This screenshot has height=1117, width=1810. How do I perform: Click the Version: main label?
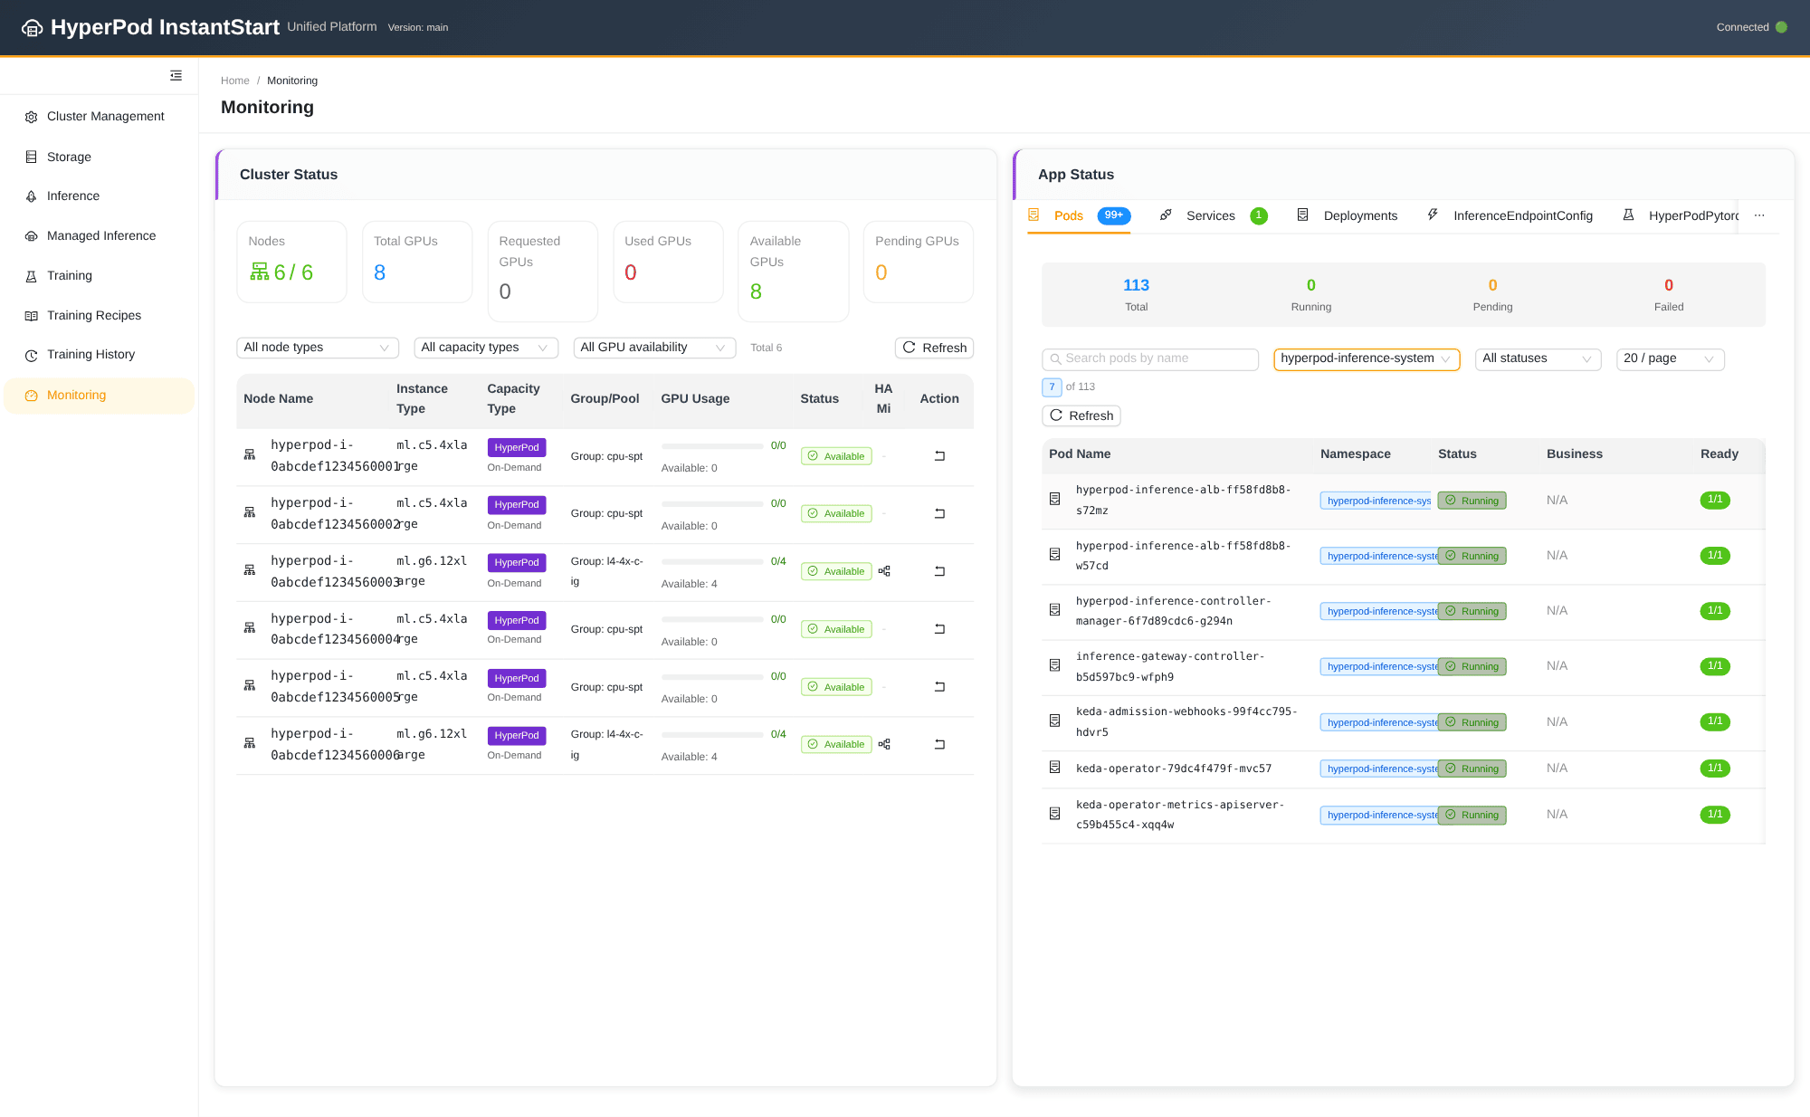tap(418, 28)
